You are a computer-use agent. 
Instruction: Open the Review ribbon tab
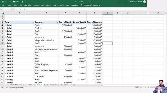(x=49, y=5)
